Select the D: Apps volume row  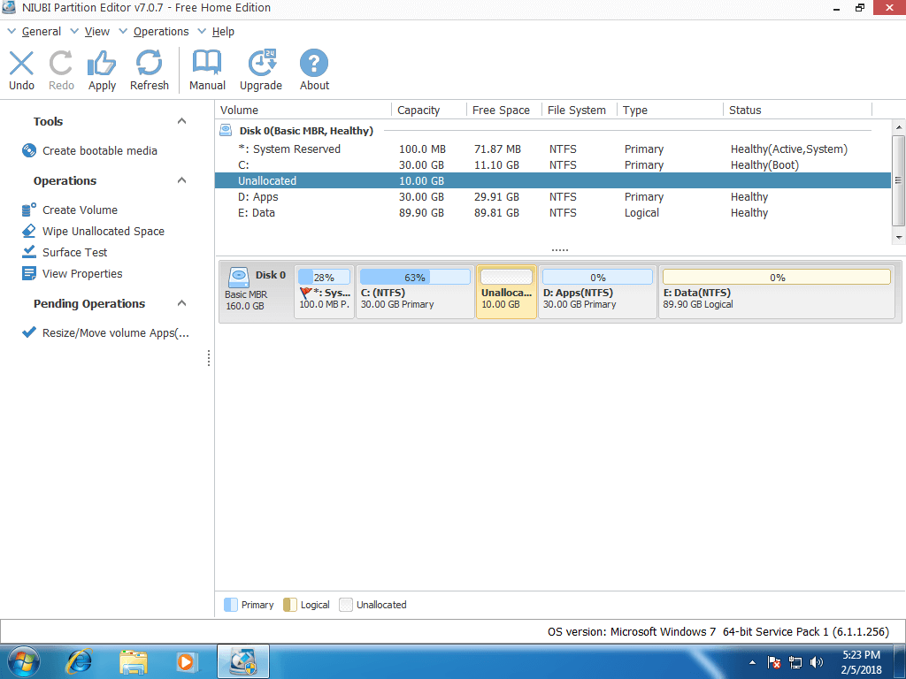(553, 197)
